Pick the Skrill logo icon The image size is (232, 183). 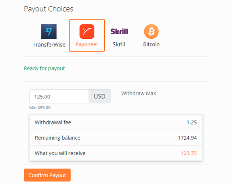pos(119,31)
